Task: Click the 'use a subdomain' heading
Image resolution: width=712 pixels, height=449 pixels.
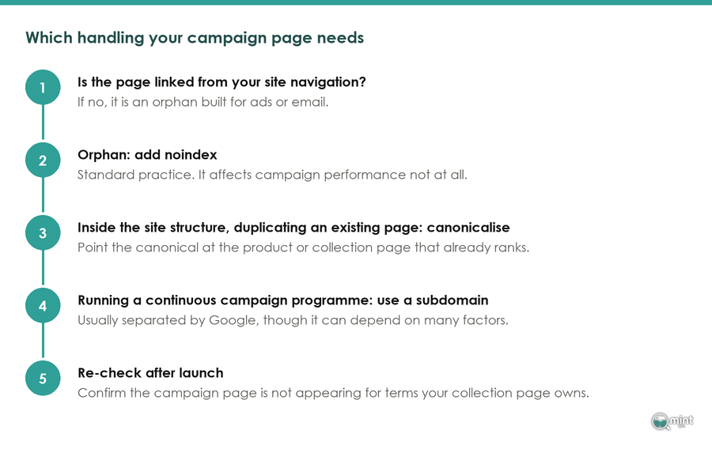Action: [283, 300]
